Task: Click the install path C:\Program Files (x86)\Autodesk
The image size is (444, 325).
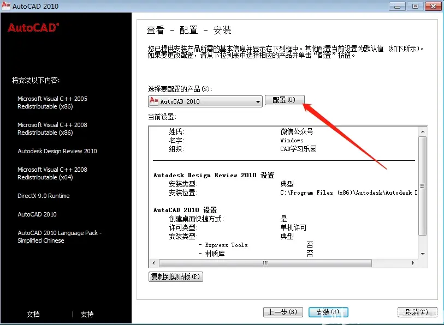Action: [x=349, y=192]
